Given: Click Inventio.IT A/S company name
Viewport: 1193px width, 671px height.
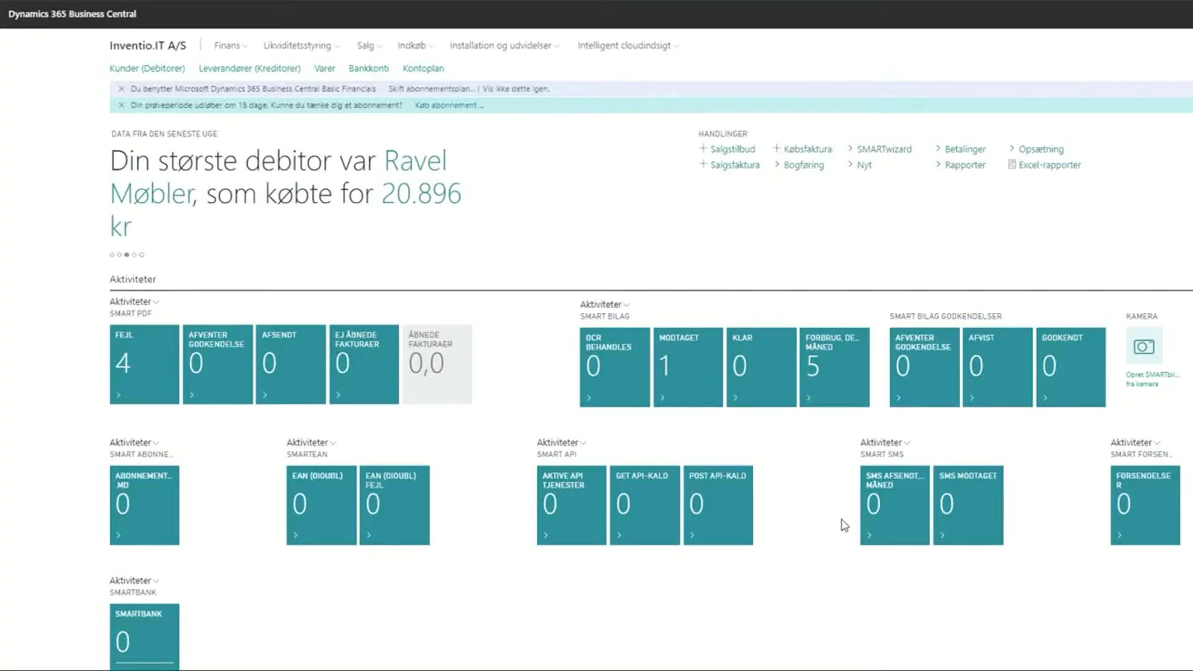Looking at the screenshot, I should pyautogui.click(x=148, y=45).
